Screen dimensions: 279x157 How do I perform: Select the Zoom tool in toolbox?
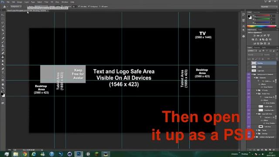point(3,88)
